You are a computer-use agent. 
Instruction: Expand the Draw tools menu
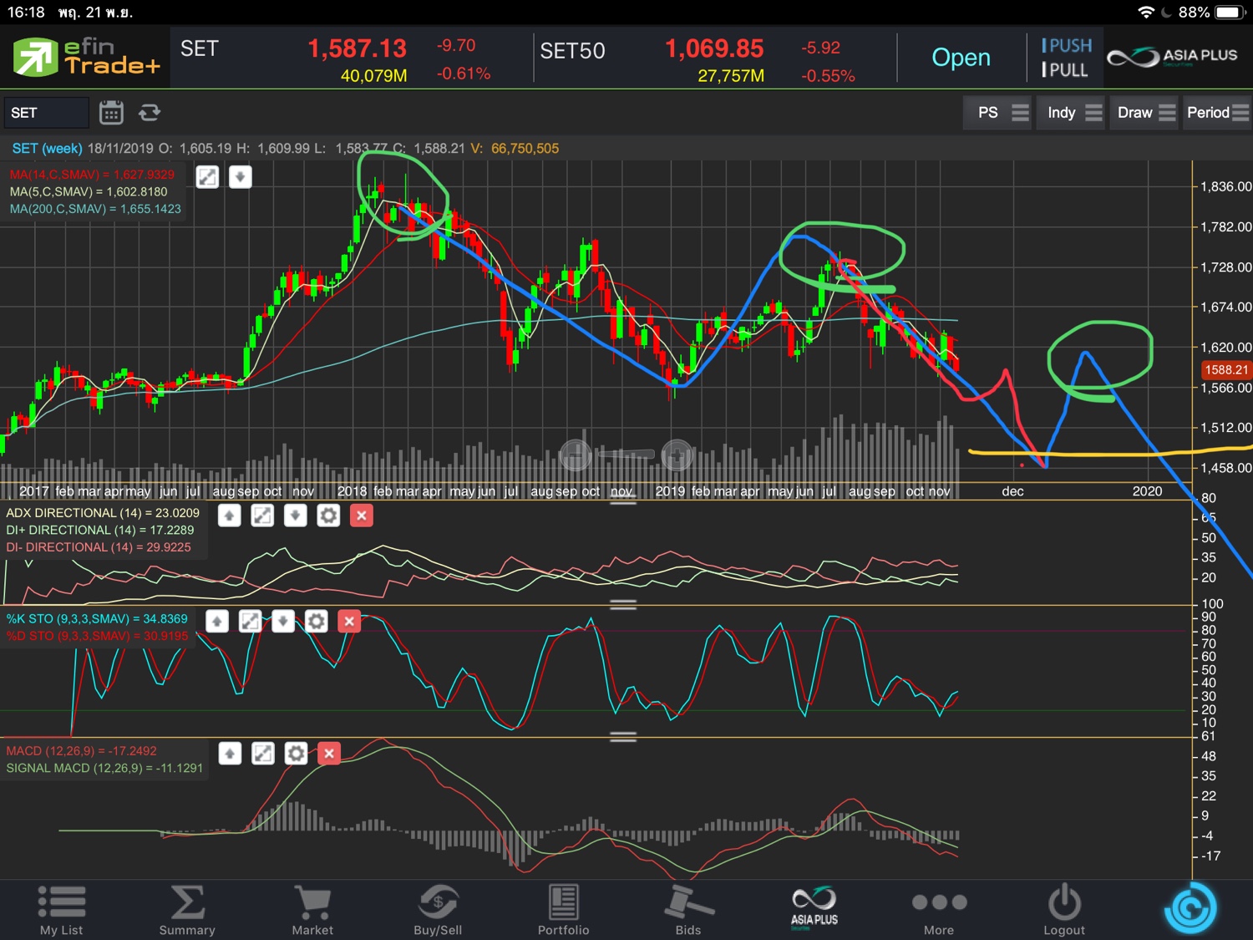click(1144, 113)
